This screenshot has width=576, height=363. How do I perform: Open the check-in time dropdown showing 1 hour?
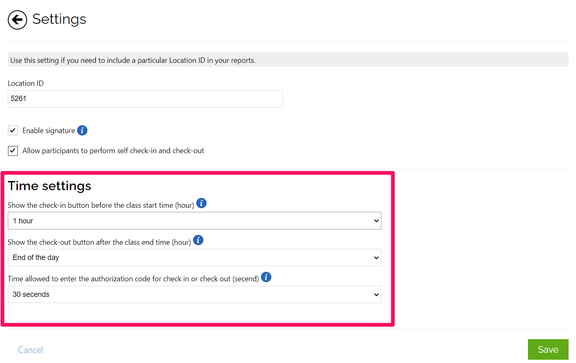click(x=195, y=221)
